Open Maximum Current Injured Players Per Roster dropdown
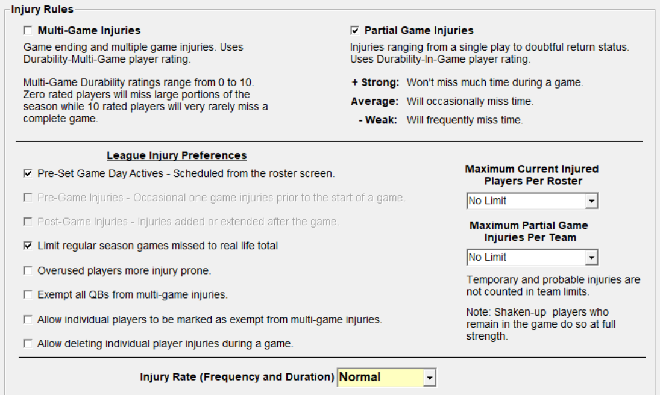Image resolution: width=660 pixels, height=395 pixels. click(591, 201)
